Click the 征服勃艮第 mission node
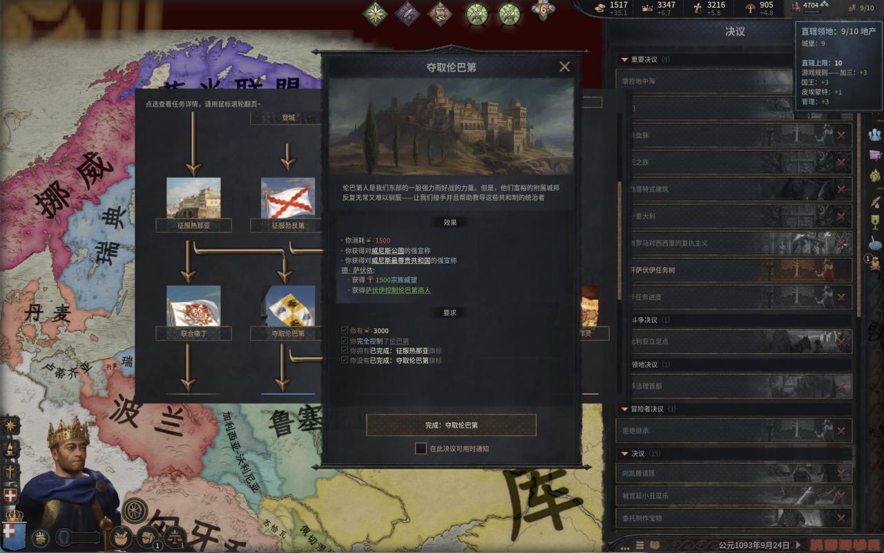884x553 pixels. click(x=288, y=205)
